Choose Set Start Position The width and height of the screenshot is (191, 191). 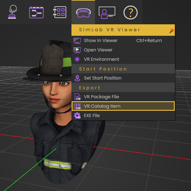[123, 78]
